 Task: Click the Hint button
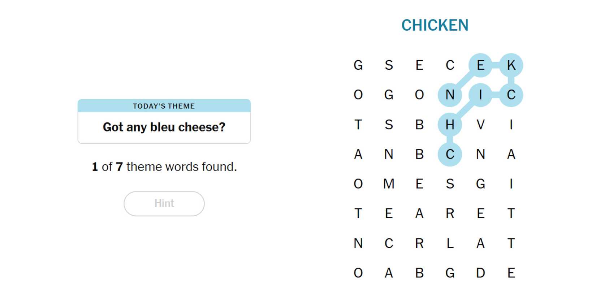pos(164,203)
